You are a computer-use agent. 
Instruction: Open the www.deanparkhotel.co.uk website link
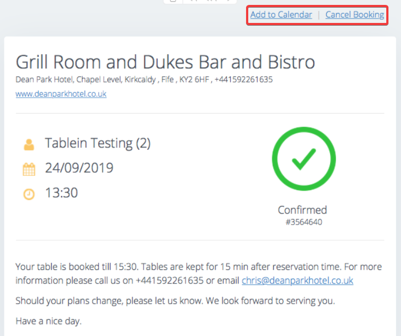click(61, 94)
